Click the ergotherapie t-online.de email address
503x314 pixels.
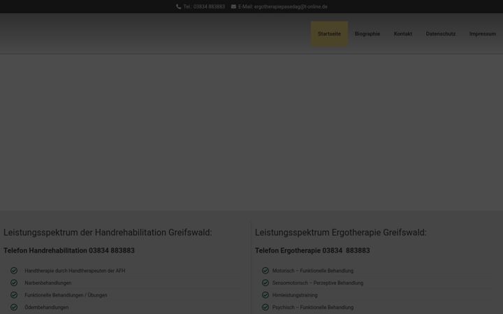pos(291,7)
